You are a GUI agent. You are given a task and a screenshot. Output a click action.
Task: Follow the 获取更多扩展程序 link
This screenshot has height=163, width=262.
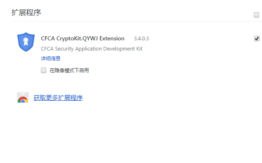click(x=58, y=98)
